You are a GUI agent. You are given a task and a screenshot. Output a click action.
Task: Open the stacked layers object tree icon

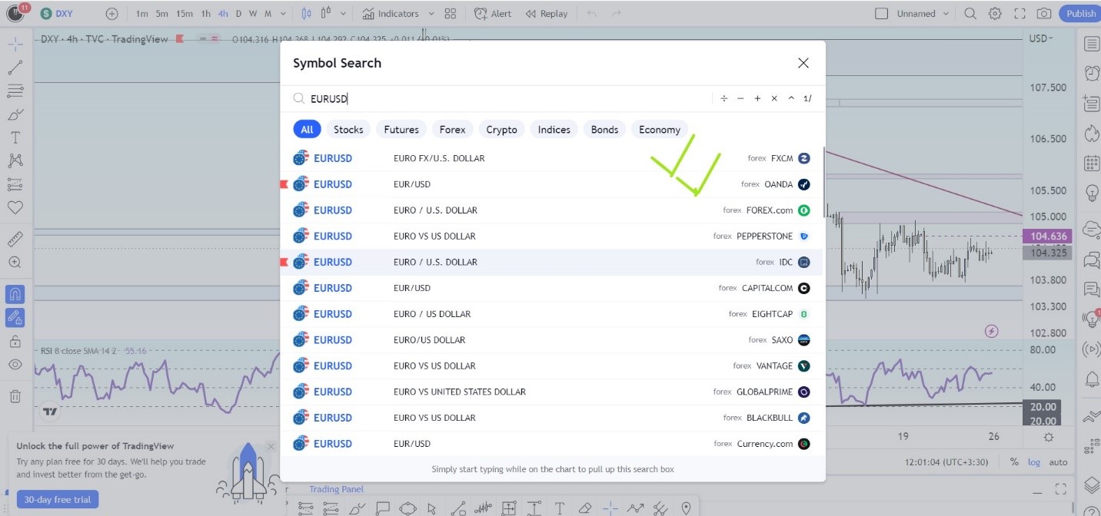tap(1091, 485)
